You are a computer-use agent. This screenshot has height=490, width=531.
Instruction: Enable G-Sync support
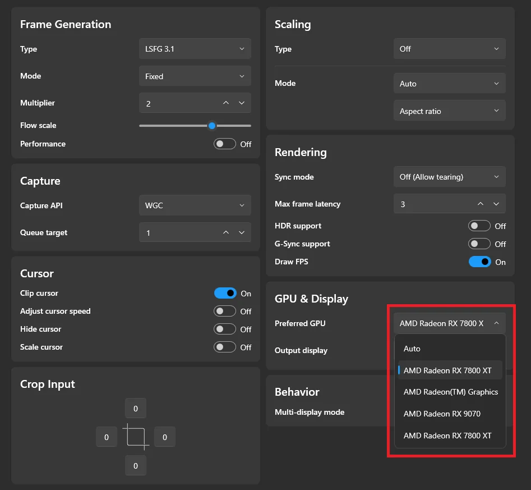point(479,244)
